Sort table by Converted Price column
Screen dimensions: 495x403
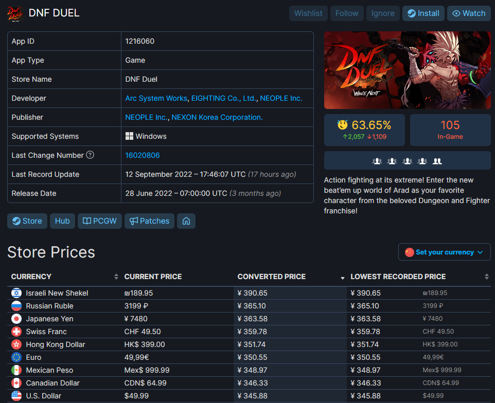click(290, 277)
